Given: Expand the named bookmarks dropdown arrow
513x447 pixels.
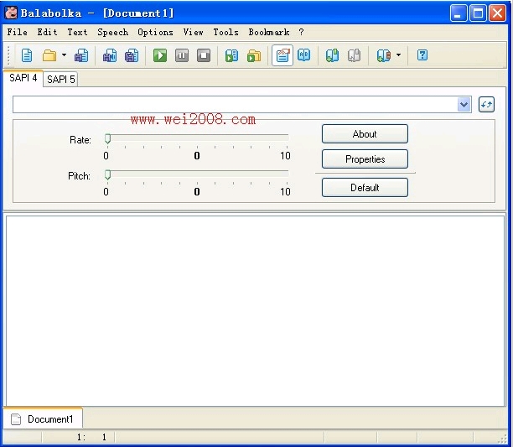Looking at the screenshot, I should pos(398,55).
